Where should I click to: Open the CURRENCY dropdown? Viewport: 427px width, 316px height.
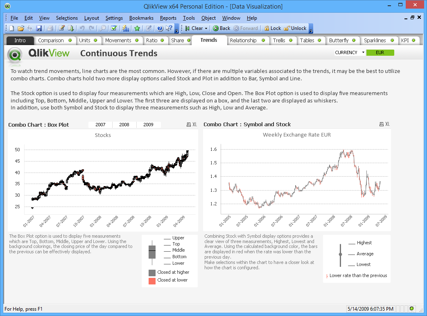pos(363,52)
